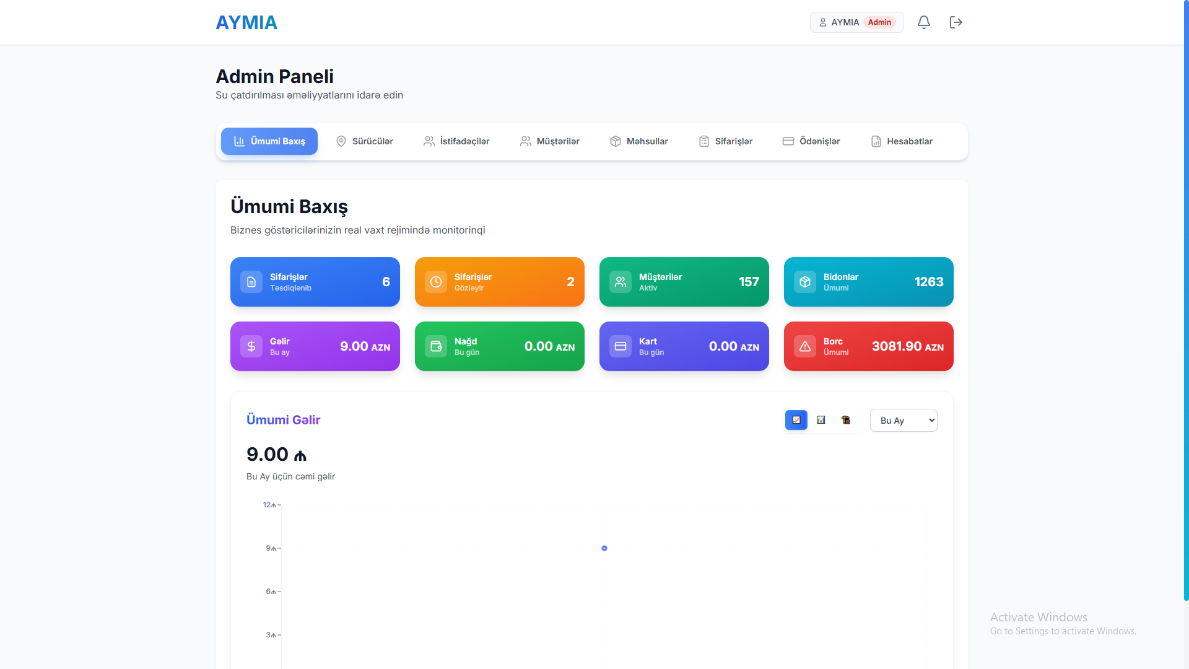Click the warning triangle icon on Borc card
The image size is (1189, 669).
pyautogui.click(x=805, y=346)
